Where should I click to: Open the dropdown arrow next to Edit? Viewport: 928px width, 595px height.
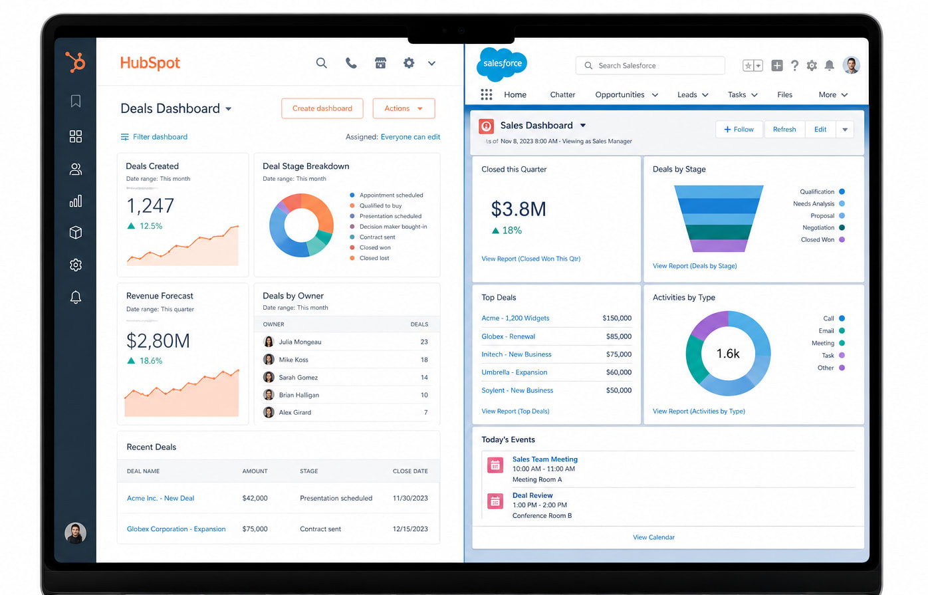coord(845,130)
